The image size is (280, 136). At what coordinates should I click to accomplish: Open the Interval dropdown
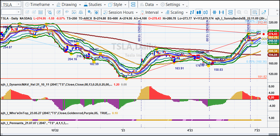tap(152, 12)
